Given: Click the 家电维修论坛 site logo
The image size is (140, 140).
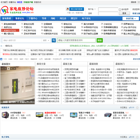Looking at the screenshot, I should 17,10.
